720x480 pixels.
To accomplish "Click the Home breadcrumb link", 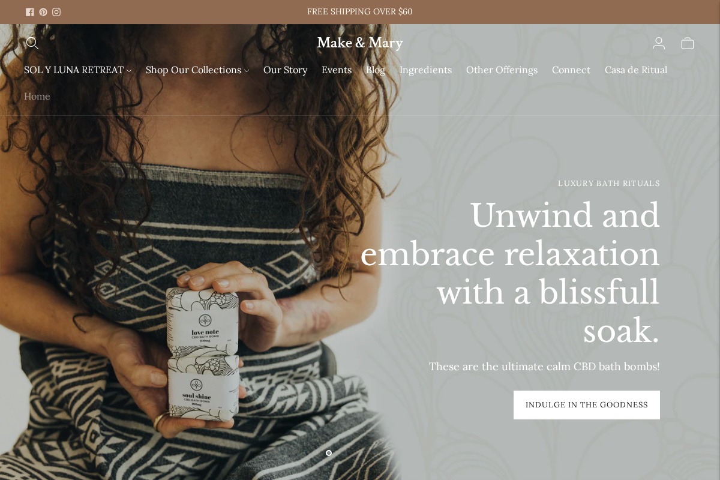I will pos(37,97).
